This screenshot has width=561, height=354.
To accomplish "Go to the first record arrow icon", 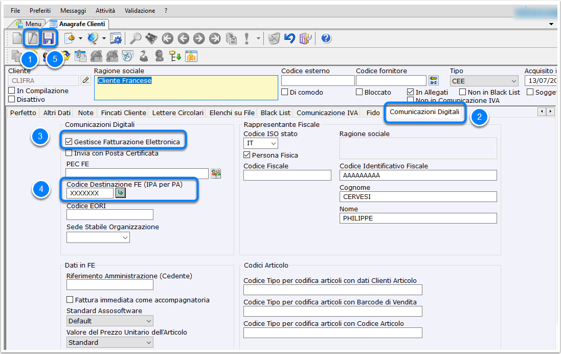I will click(x=167, y=38).
